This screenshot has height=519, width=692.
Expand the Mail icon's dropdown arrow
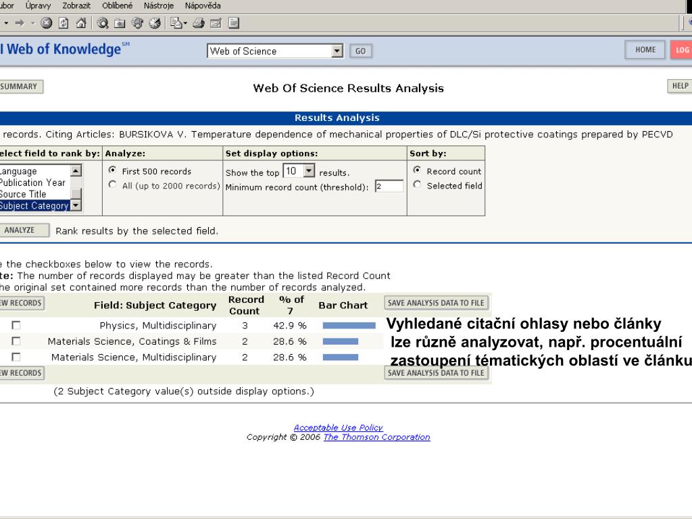point(185,23)
